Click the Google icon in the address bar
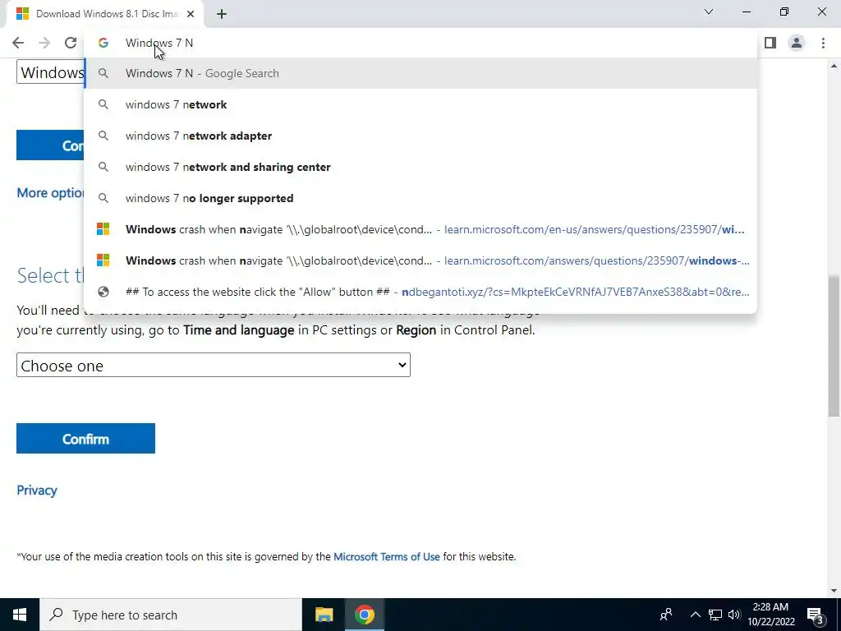Viewport: 841px width, 631px height. pos(103,43)
